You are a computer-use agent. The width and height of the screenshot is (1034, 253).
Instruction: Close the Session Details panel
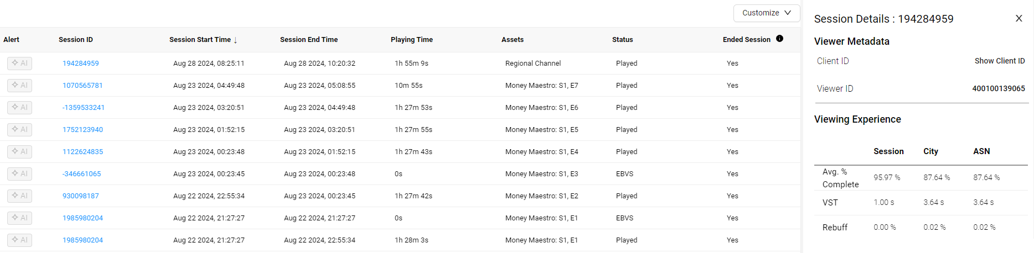(1019, 18)
